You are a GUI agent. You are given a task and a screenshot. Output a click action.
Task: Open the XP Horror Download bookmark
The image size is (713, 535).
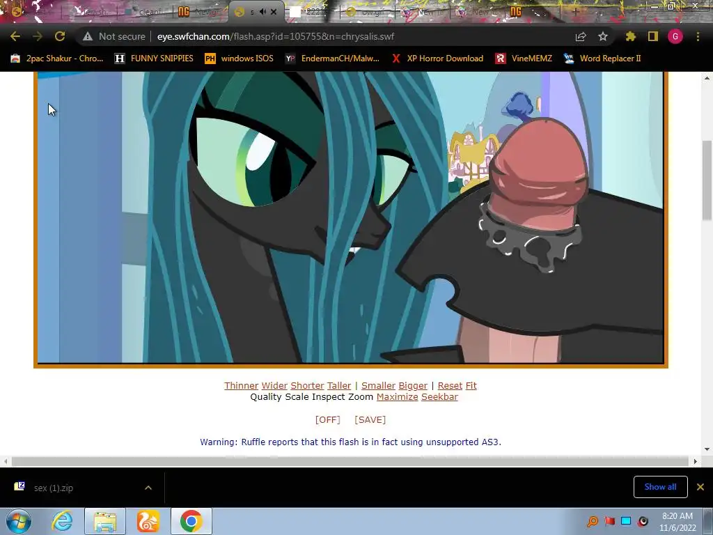(437, 59)
